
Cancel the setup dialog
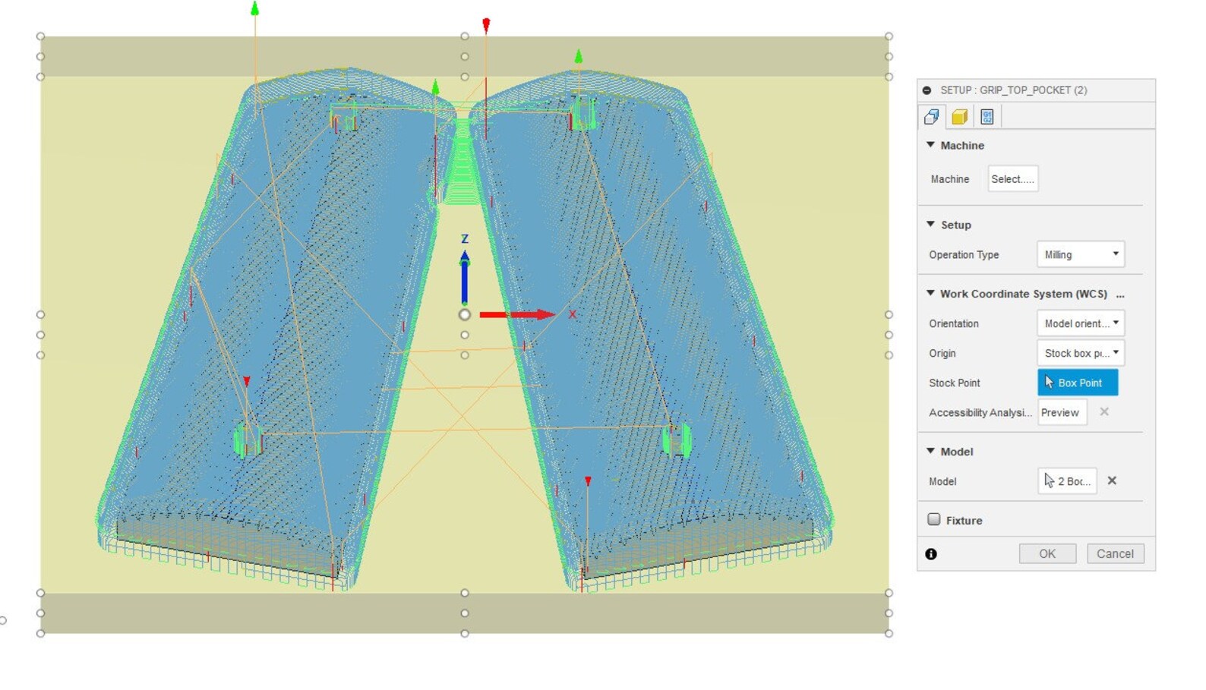pyautogui.click(x=1115, y=553)
